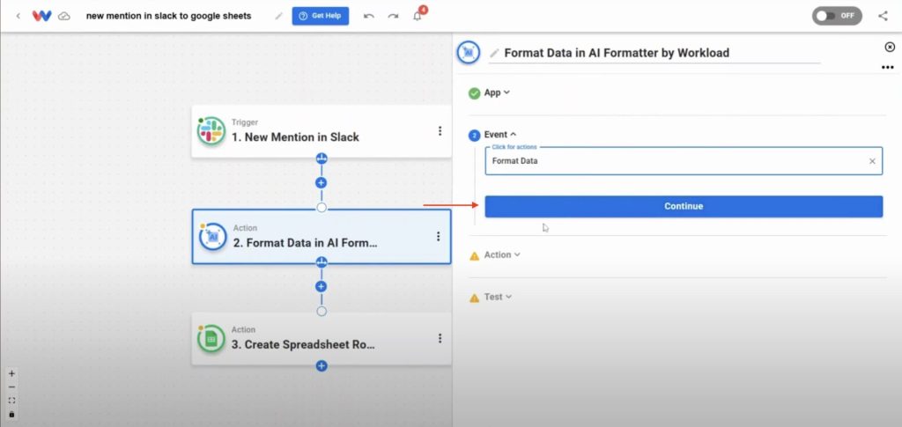
Task: Select the New Mention in Slack trigger node
Action: [x=322, y=131]
